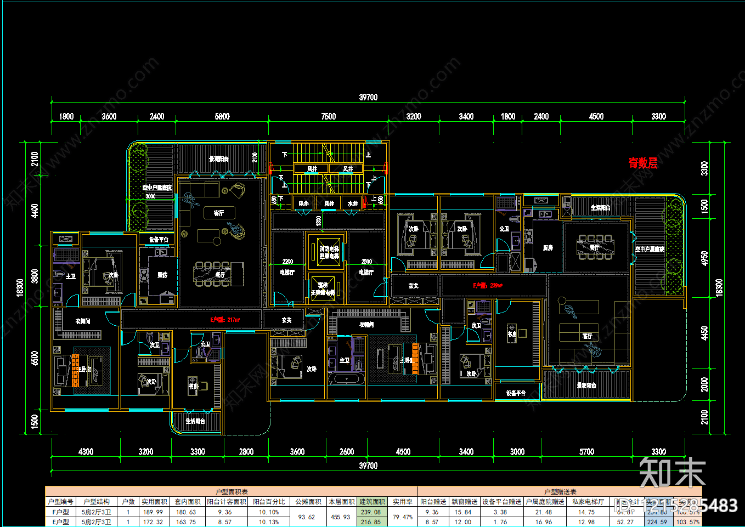Click the 2800 dimension in the bottom row
Viewport: 745px width, 527px height.
click(246, 452)
